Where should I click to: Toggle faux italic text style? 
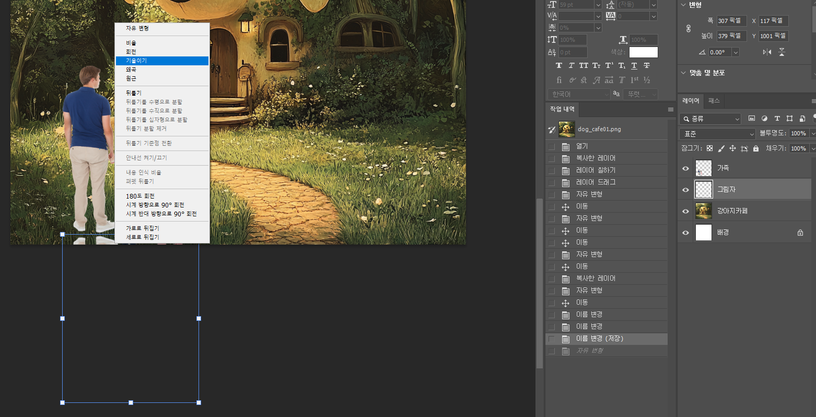pos(571,65)
